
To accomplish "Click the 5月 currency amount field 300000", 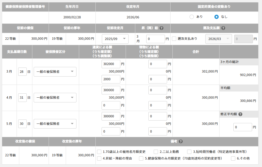I will tap(111, 116).
